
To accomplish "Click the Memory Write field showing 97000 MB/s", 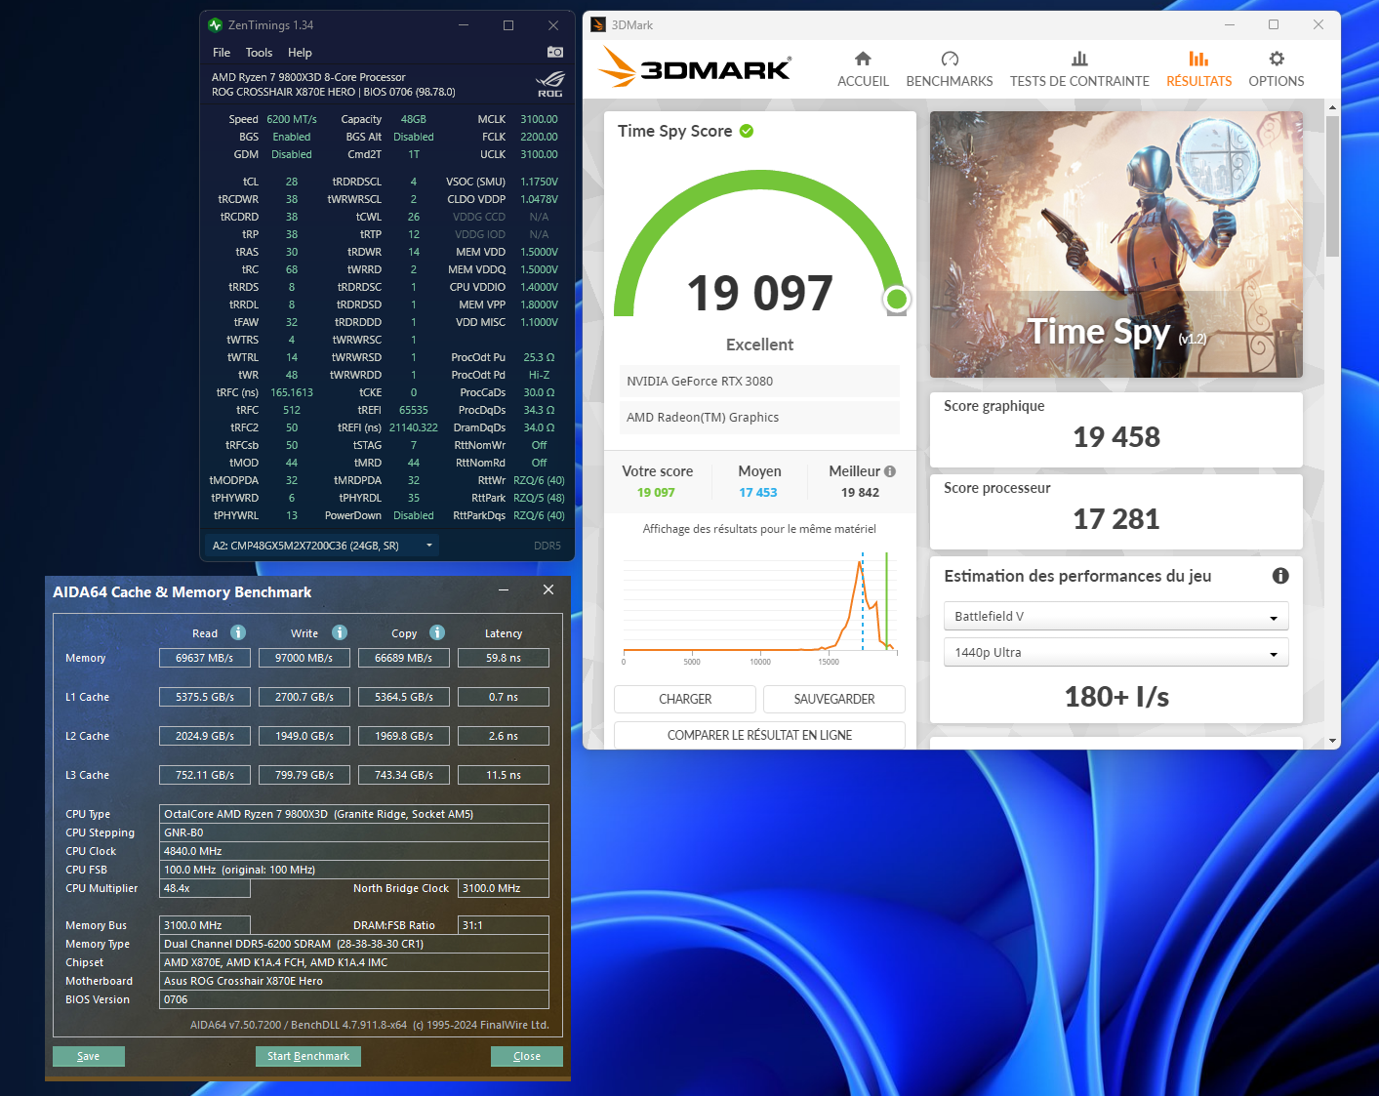I will (x=304, y=658).
